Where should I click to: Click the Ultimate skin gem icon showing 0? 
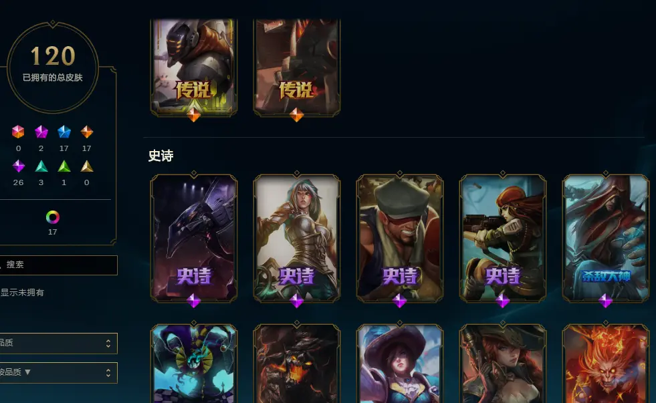(18, 132)
